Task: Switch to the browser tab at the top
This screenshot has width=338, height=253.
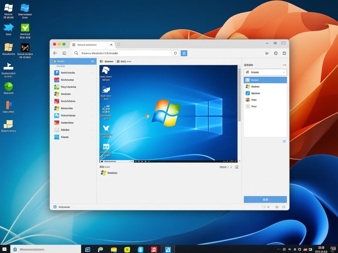Action: pyautogui.click(x=88, y=45)
